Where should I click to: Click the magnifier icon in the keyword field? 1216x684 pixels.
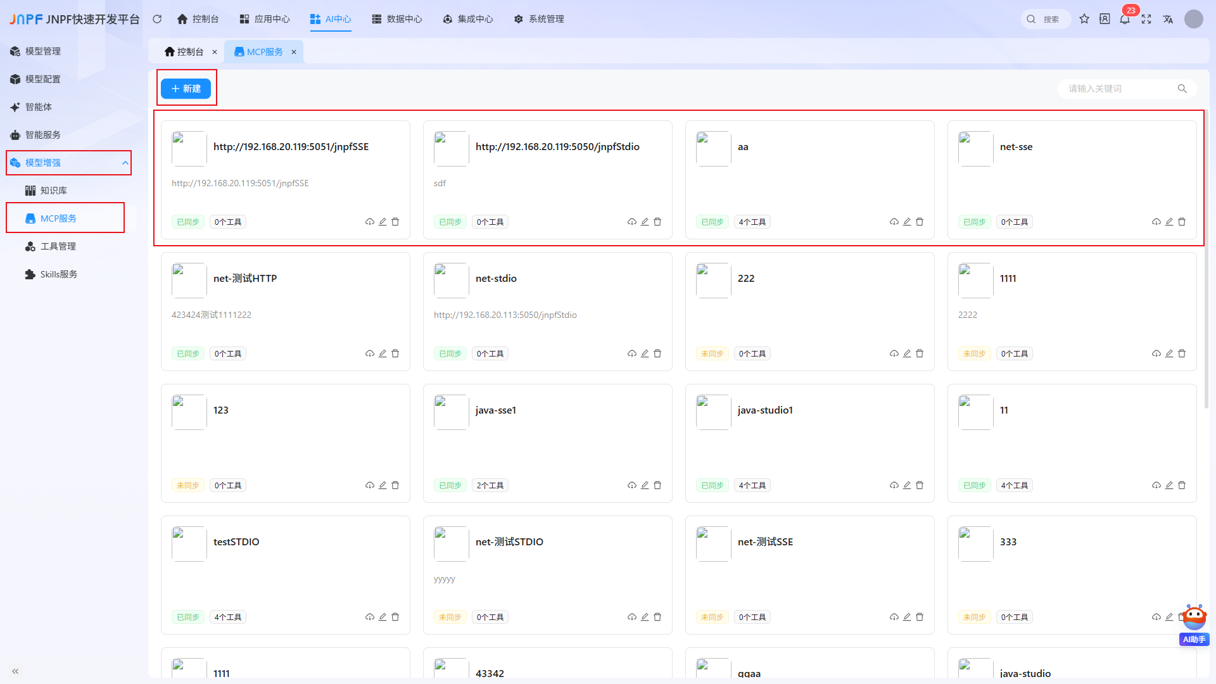coord(1182,89)
